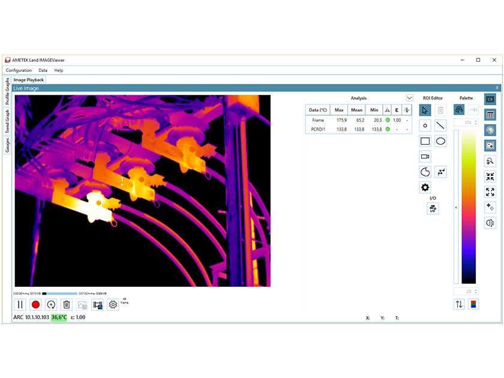Open the Configuration menu
The width and height of the screenshot is (504, 378).
pos(19,70)
